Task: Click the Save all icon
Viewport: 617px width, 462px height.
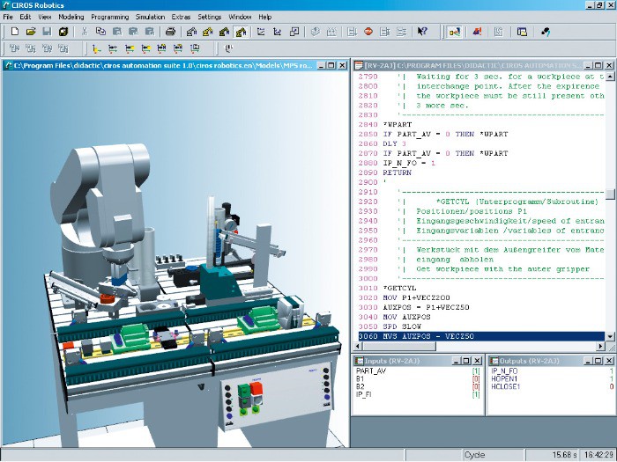Action: coord(63,32)
